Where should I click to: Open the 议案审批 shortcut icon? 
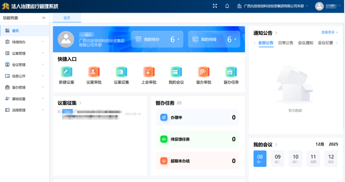pos(94,72)
